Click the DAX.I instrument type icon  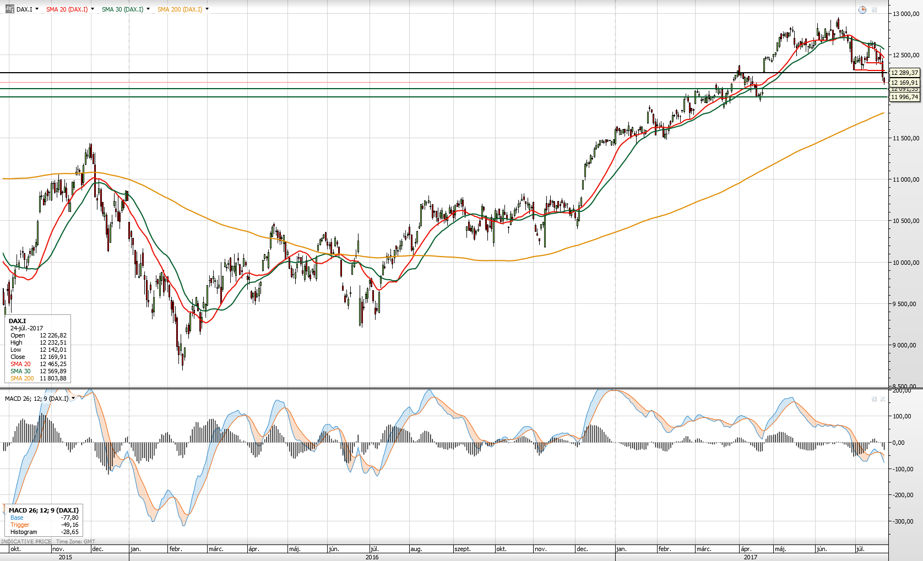pyautogui.click(x=9, y=9)
